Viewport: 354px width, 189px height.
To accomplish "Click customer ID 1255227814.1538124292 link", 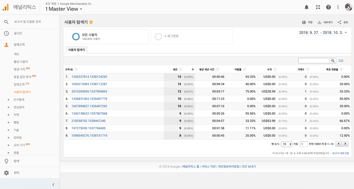I will pyautogui.click(x=89, y=77).
